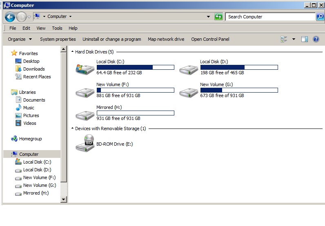
Task: Click navigation pane scroll down arrow
Action: click(x=64, y=199)
